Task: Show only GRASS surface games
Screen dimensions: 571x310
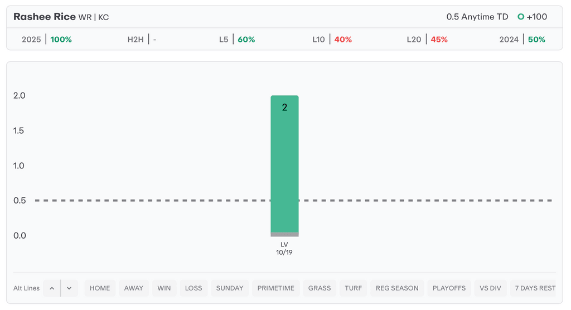Action: 320,288
